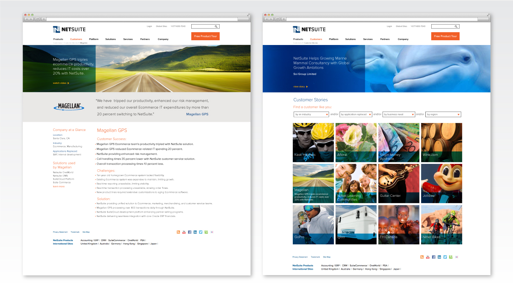Open the Products menu in the Magellan window
Screen dimensions: 513x289
click(58, 39)
